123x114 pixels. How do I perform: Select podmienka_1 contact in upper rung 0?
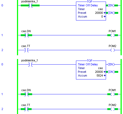(x=30, y=6)
